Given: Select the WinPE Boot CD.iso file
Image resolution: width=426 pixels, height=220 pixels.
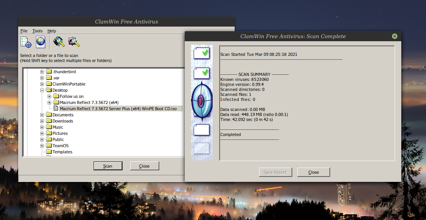Looking at the screenshot, I should point(118,109).
